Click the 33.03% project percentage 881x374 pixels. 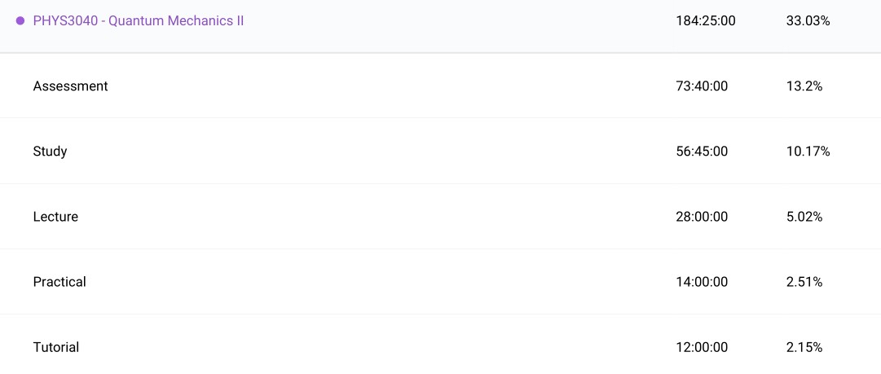808,21
